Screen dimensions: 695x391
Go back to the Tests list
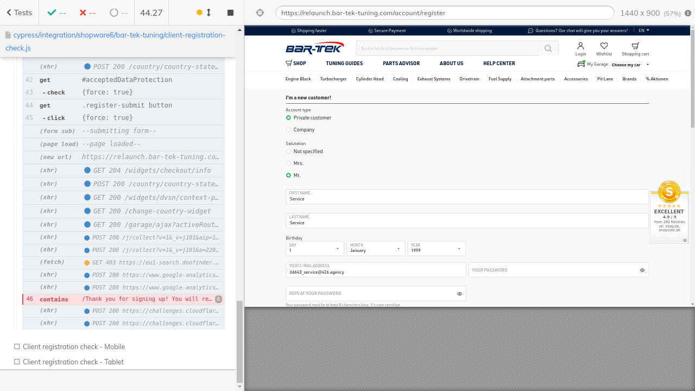(20, 12)
